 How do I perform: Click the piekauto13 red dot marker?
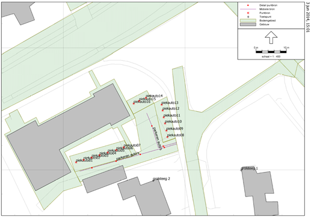[x=161, y=105]
